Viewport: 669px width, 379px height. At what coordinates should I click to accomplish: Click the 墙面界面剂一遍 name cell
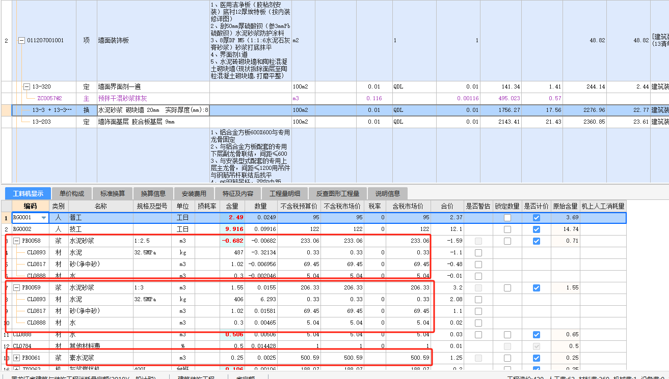pos(153,87)
